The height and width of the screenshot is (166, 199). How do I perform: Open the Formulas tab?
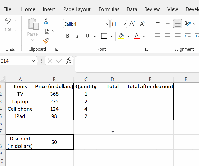point(109,9)
